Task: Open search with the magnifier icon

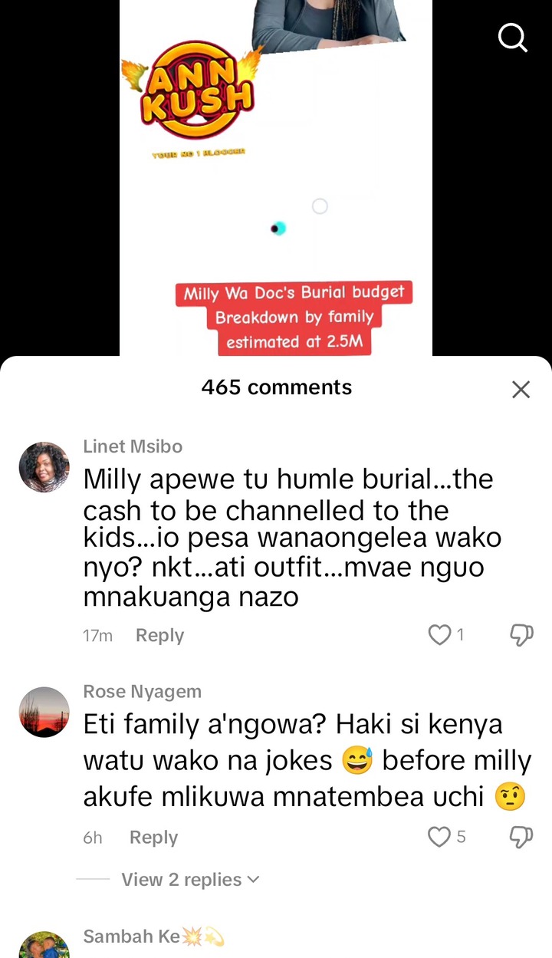Action: pyautogui.click(x=513, y=36)
